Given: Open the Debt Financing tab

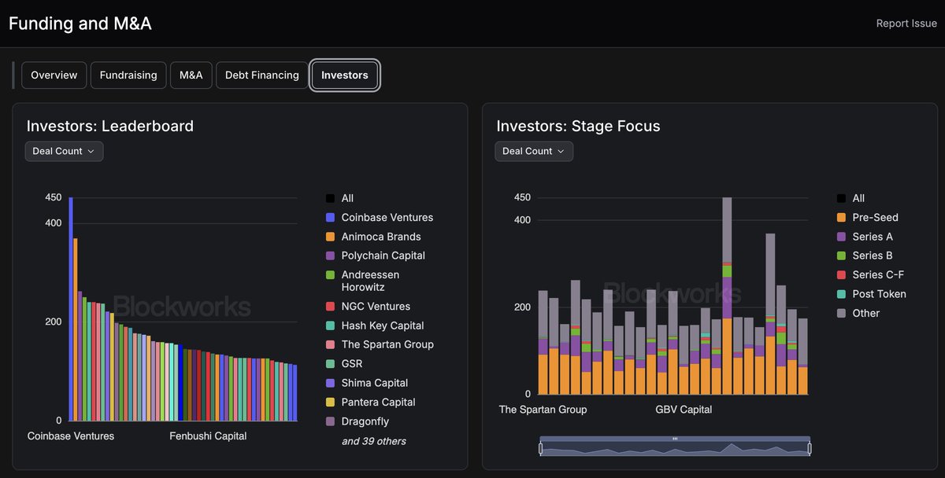Looking at the screenshot, I should coord(262,75).
